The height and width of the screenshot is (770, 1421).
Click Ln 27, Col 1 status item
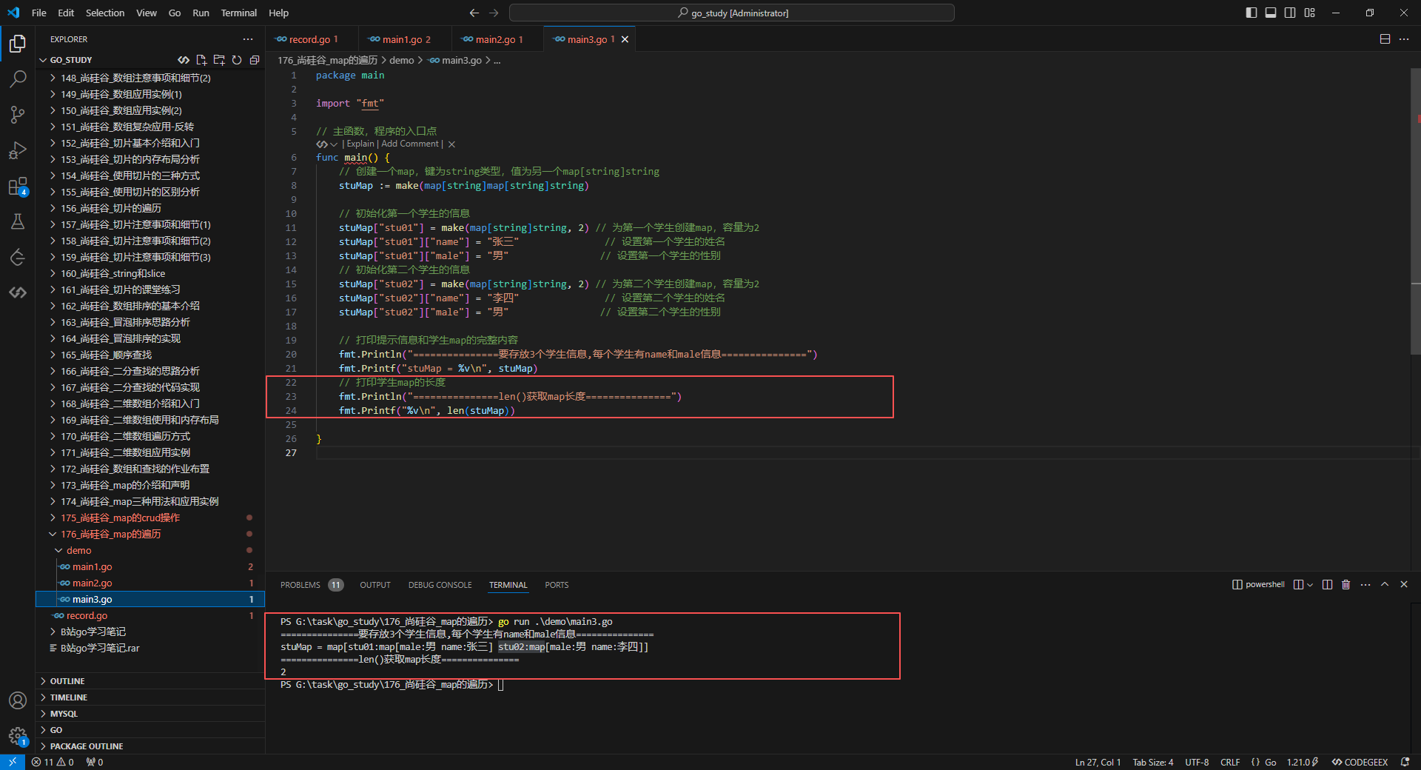point(1098,762)
